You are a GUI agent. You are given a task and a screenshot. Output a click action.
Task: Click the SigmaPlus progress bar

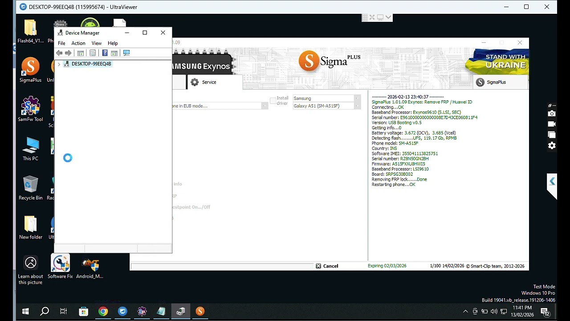click(222, 266)
